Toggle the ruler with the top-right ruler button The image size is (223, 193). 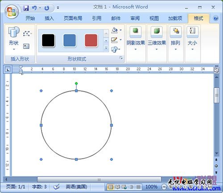[x=217, y=70]
